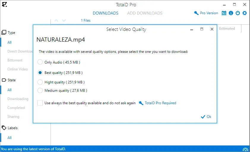250x152 pixels.
Task: Confirm with the Ok button
Action: [206, 117]
